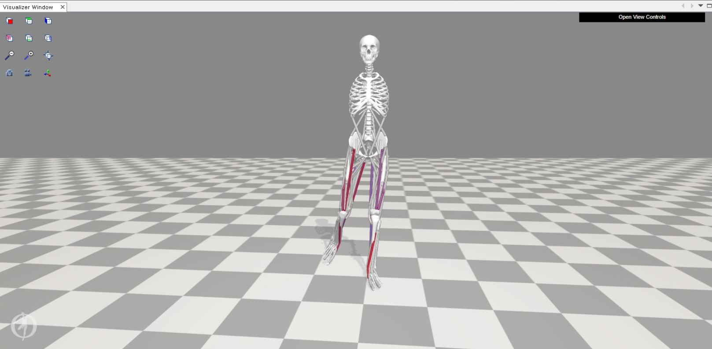The image size is (712, 349).
Task: Select the light blue-sided cube view icon
Action: (x=48, y=38)
